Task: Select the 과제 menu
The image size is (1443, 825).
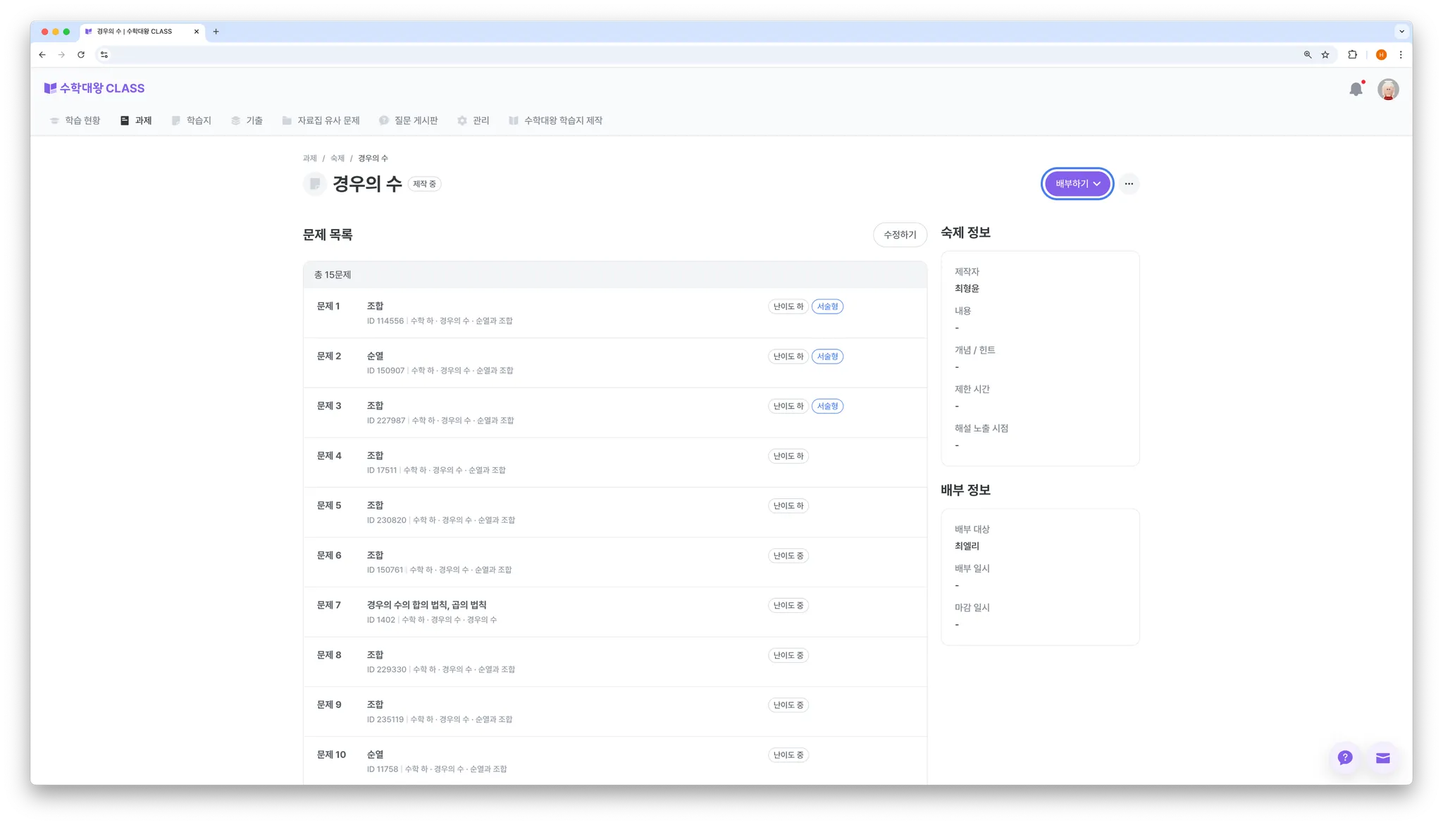Action: pyautogui.click(x=136, y=120)
